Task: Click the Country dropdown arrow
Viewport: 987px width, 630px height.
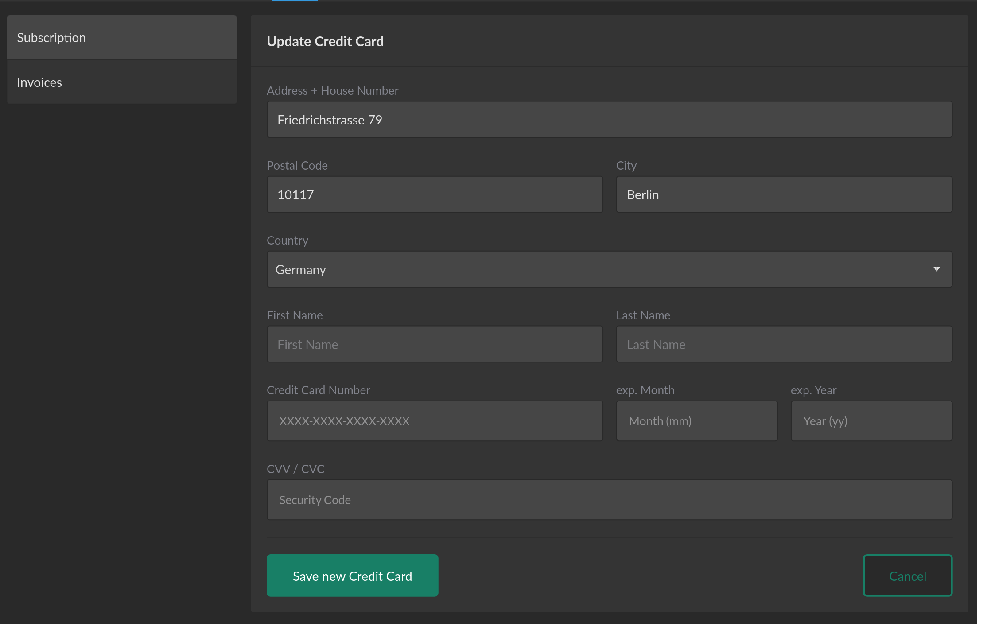Action: [x=936, y=269]
